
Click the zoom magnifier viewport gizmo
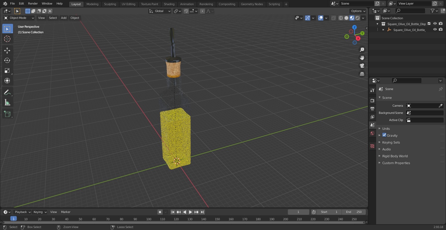362,50
